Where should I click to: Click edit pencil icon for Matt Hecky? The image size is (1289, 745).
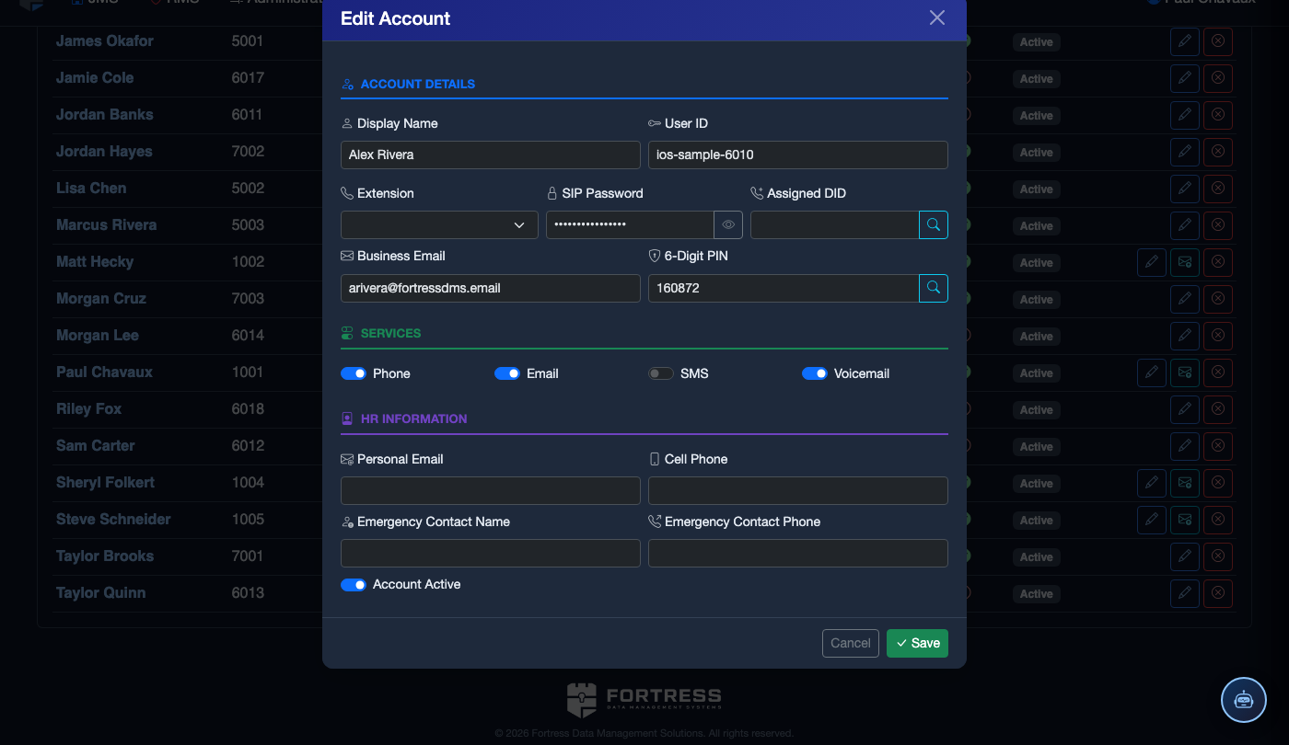point(1152,262)
